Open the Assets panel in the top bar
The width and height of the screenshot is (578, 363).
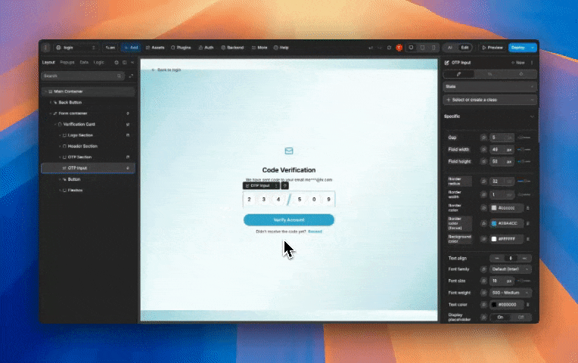coord(155,48)
